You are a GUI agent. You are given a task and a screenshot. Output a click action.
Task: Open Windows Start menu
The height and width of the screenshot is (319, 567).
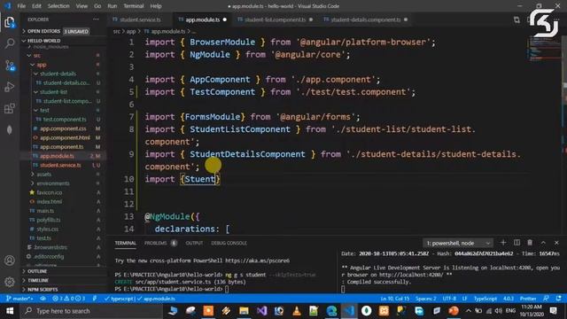10,311
